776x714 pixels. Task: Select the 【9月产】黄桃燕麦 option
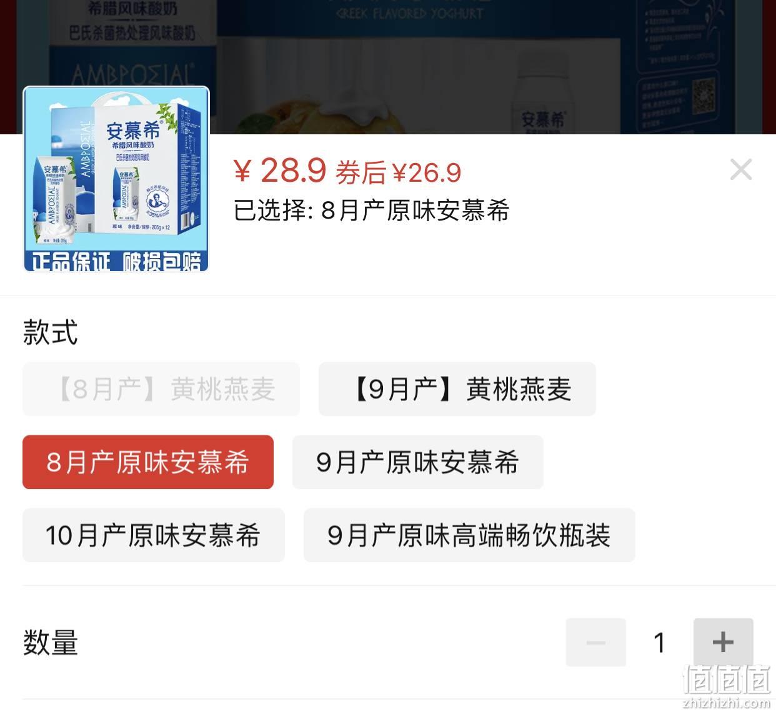(x=457, y=389)
